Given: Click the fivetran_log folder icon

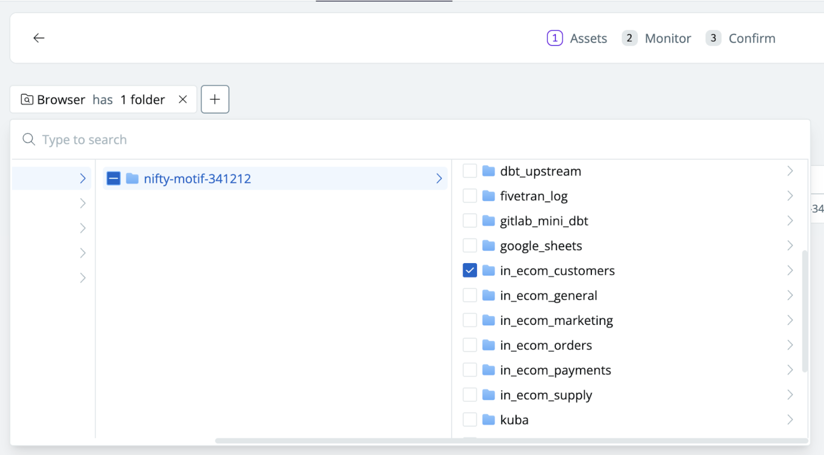Looking at the screenshot, I should 489,196.
